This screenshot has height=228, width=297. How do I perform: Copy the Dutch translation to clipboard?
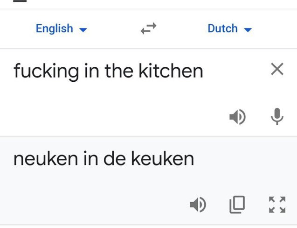(237, 204)
